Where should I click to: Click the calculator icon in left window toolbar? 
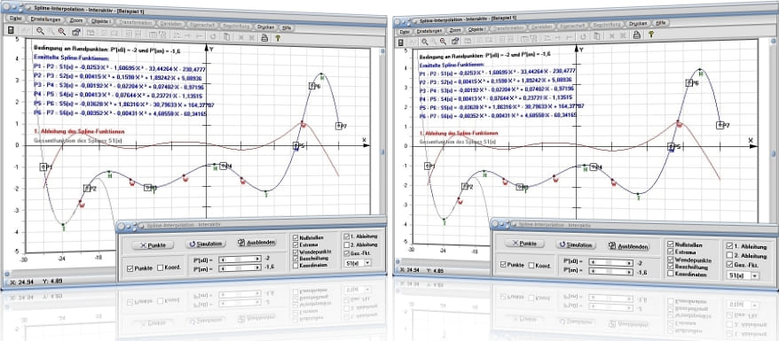click(x=11, y=30)
